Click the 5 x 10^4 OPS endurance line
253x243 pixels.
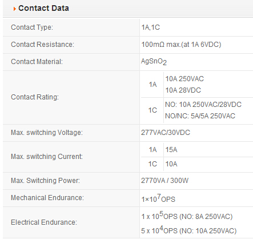(x=189, y=230)
